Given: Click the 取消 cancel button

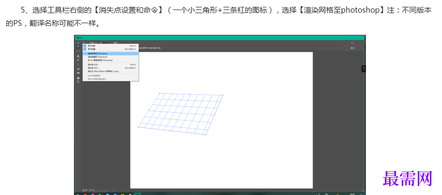Looking at the screenshot, I should pos(353,48).
